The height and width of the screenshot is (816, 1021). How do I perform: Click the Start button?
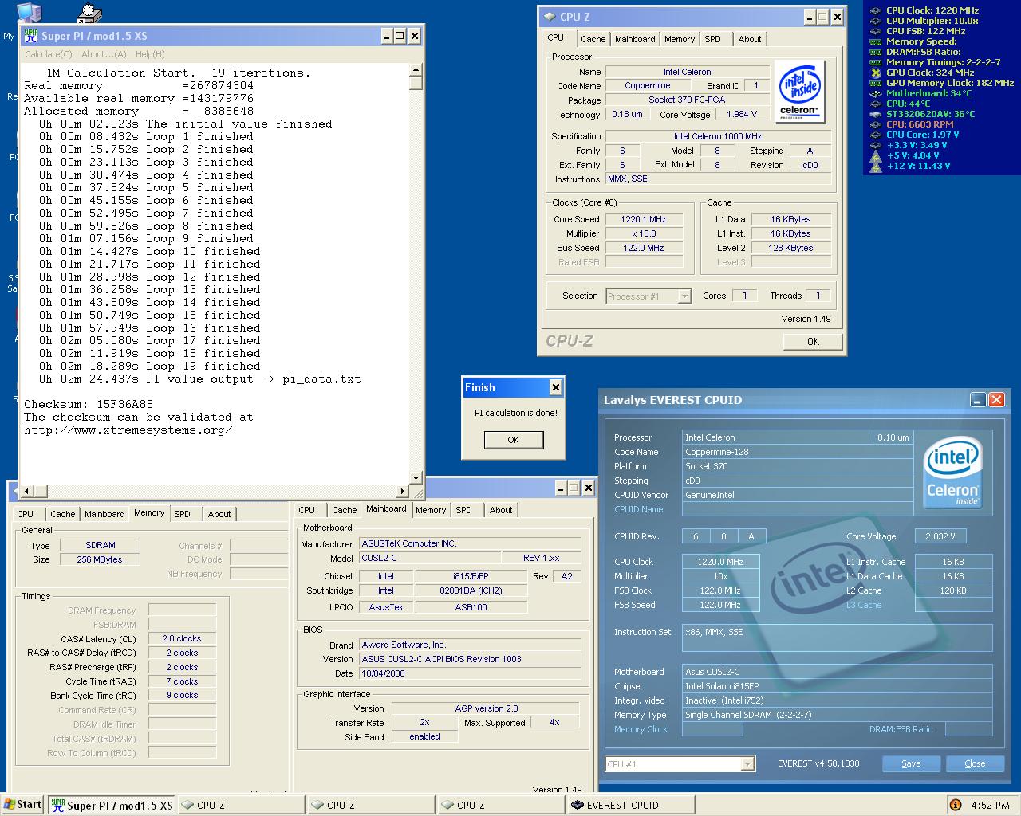point(22,805)
